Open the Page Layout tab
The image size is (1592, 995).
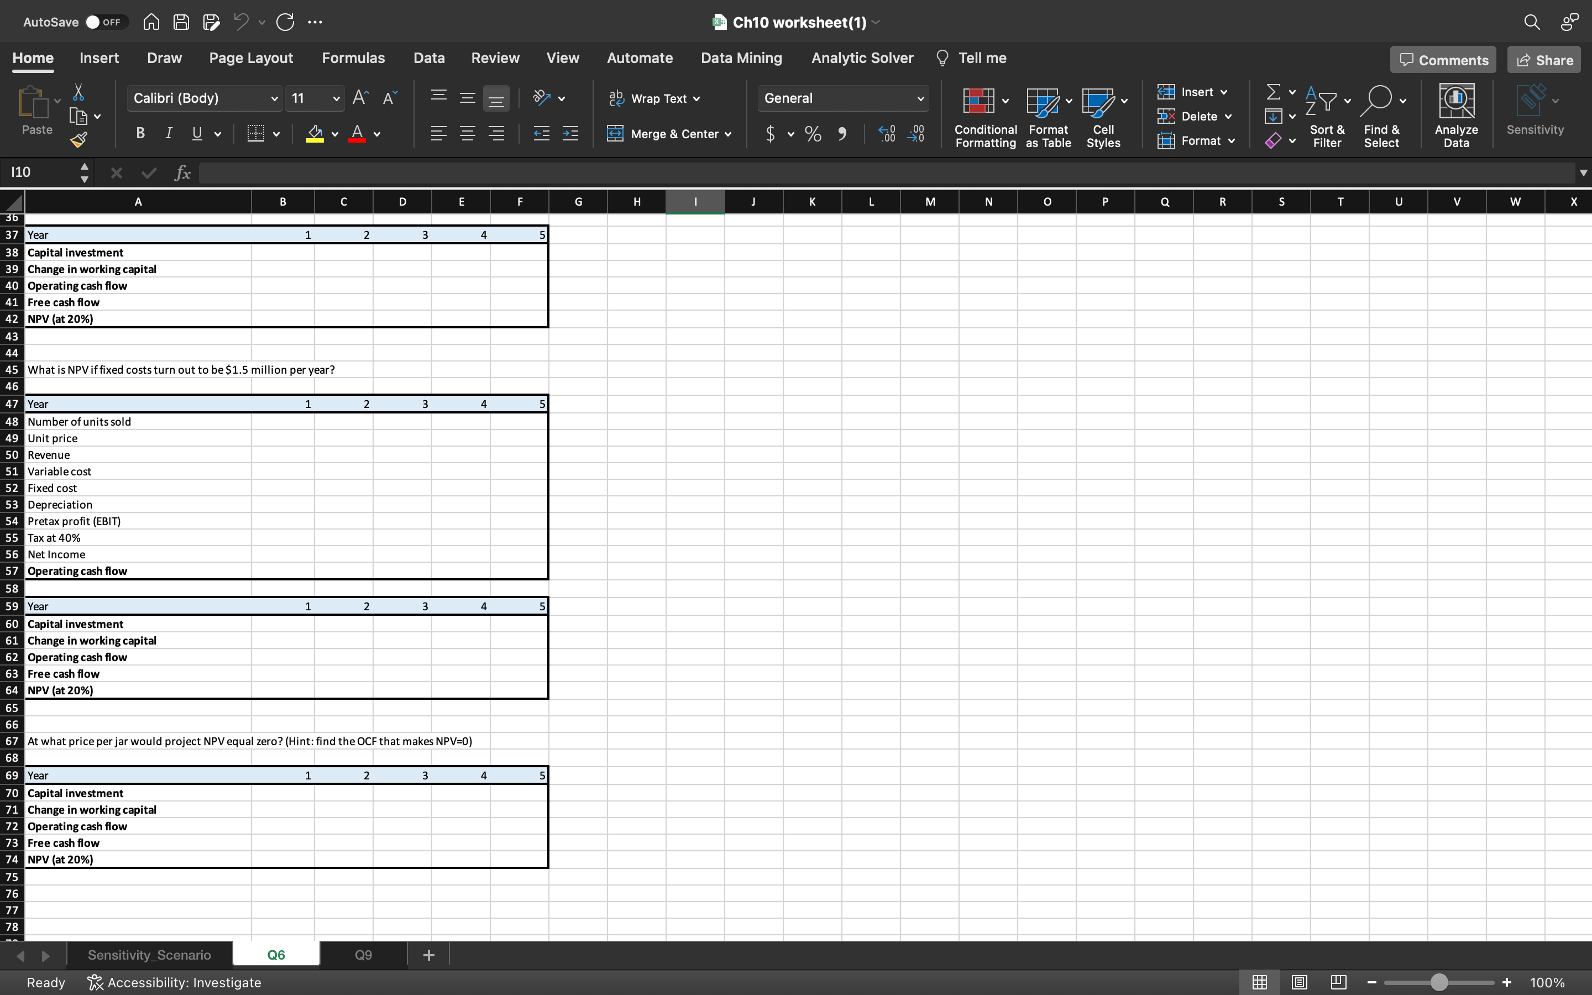pos(250,58)
